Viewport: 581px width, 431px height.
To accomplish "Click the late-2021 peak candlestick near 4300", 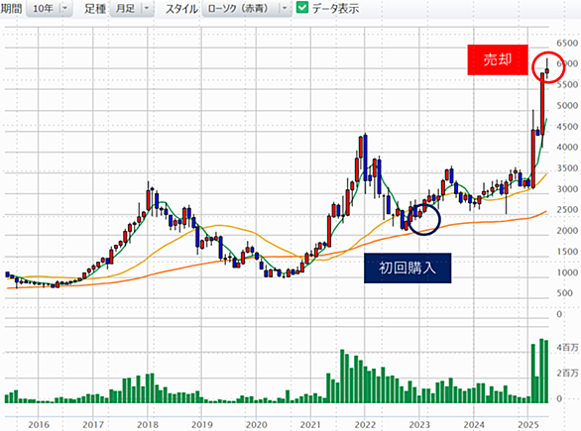I will pos(361,148).
